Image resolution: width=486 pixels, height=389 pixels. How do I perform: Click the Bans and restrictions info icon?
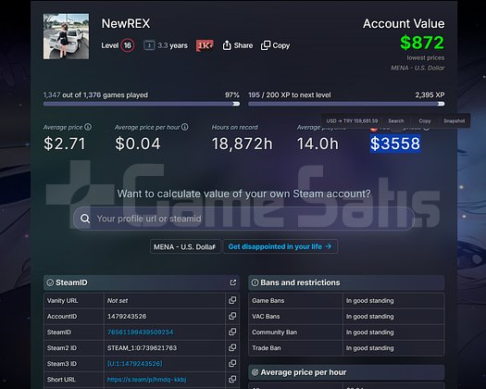tap(255, 282)
